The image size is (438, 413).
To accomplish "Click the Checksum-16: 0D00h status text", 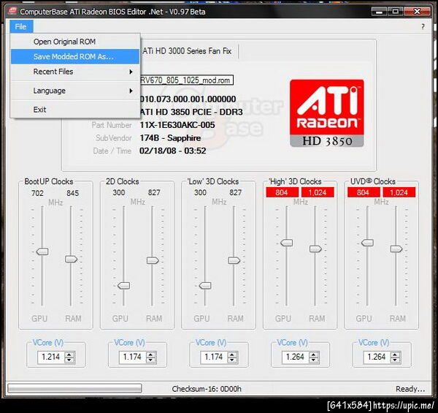I will click(207, 389).
